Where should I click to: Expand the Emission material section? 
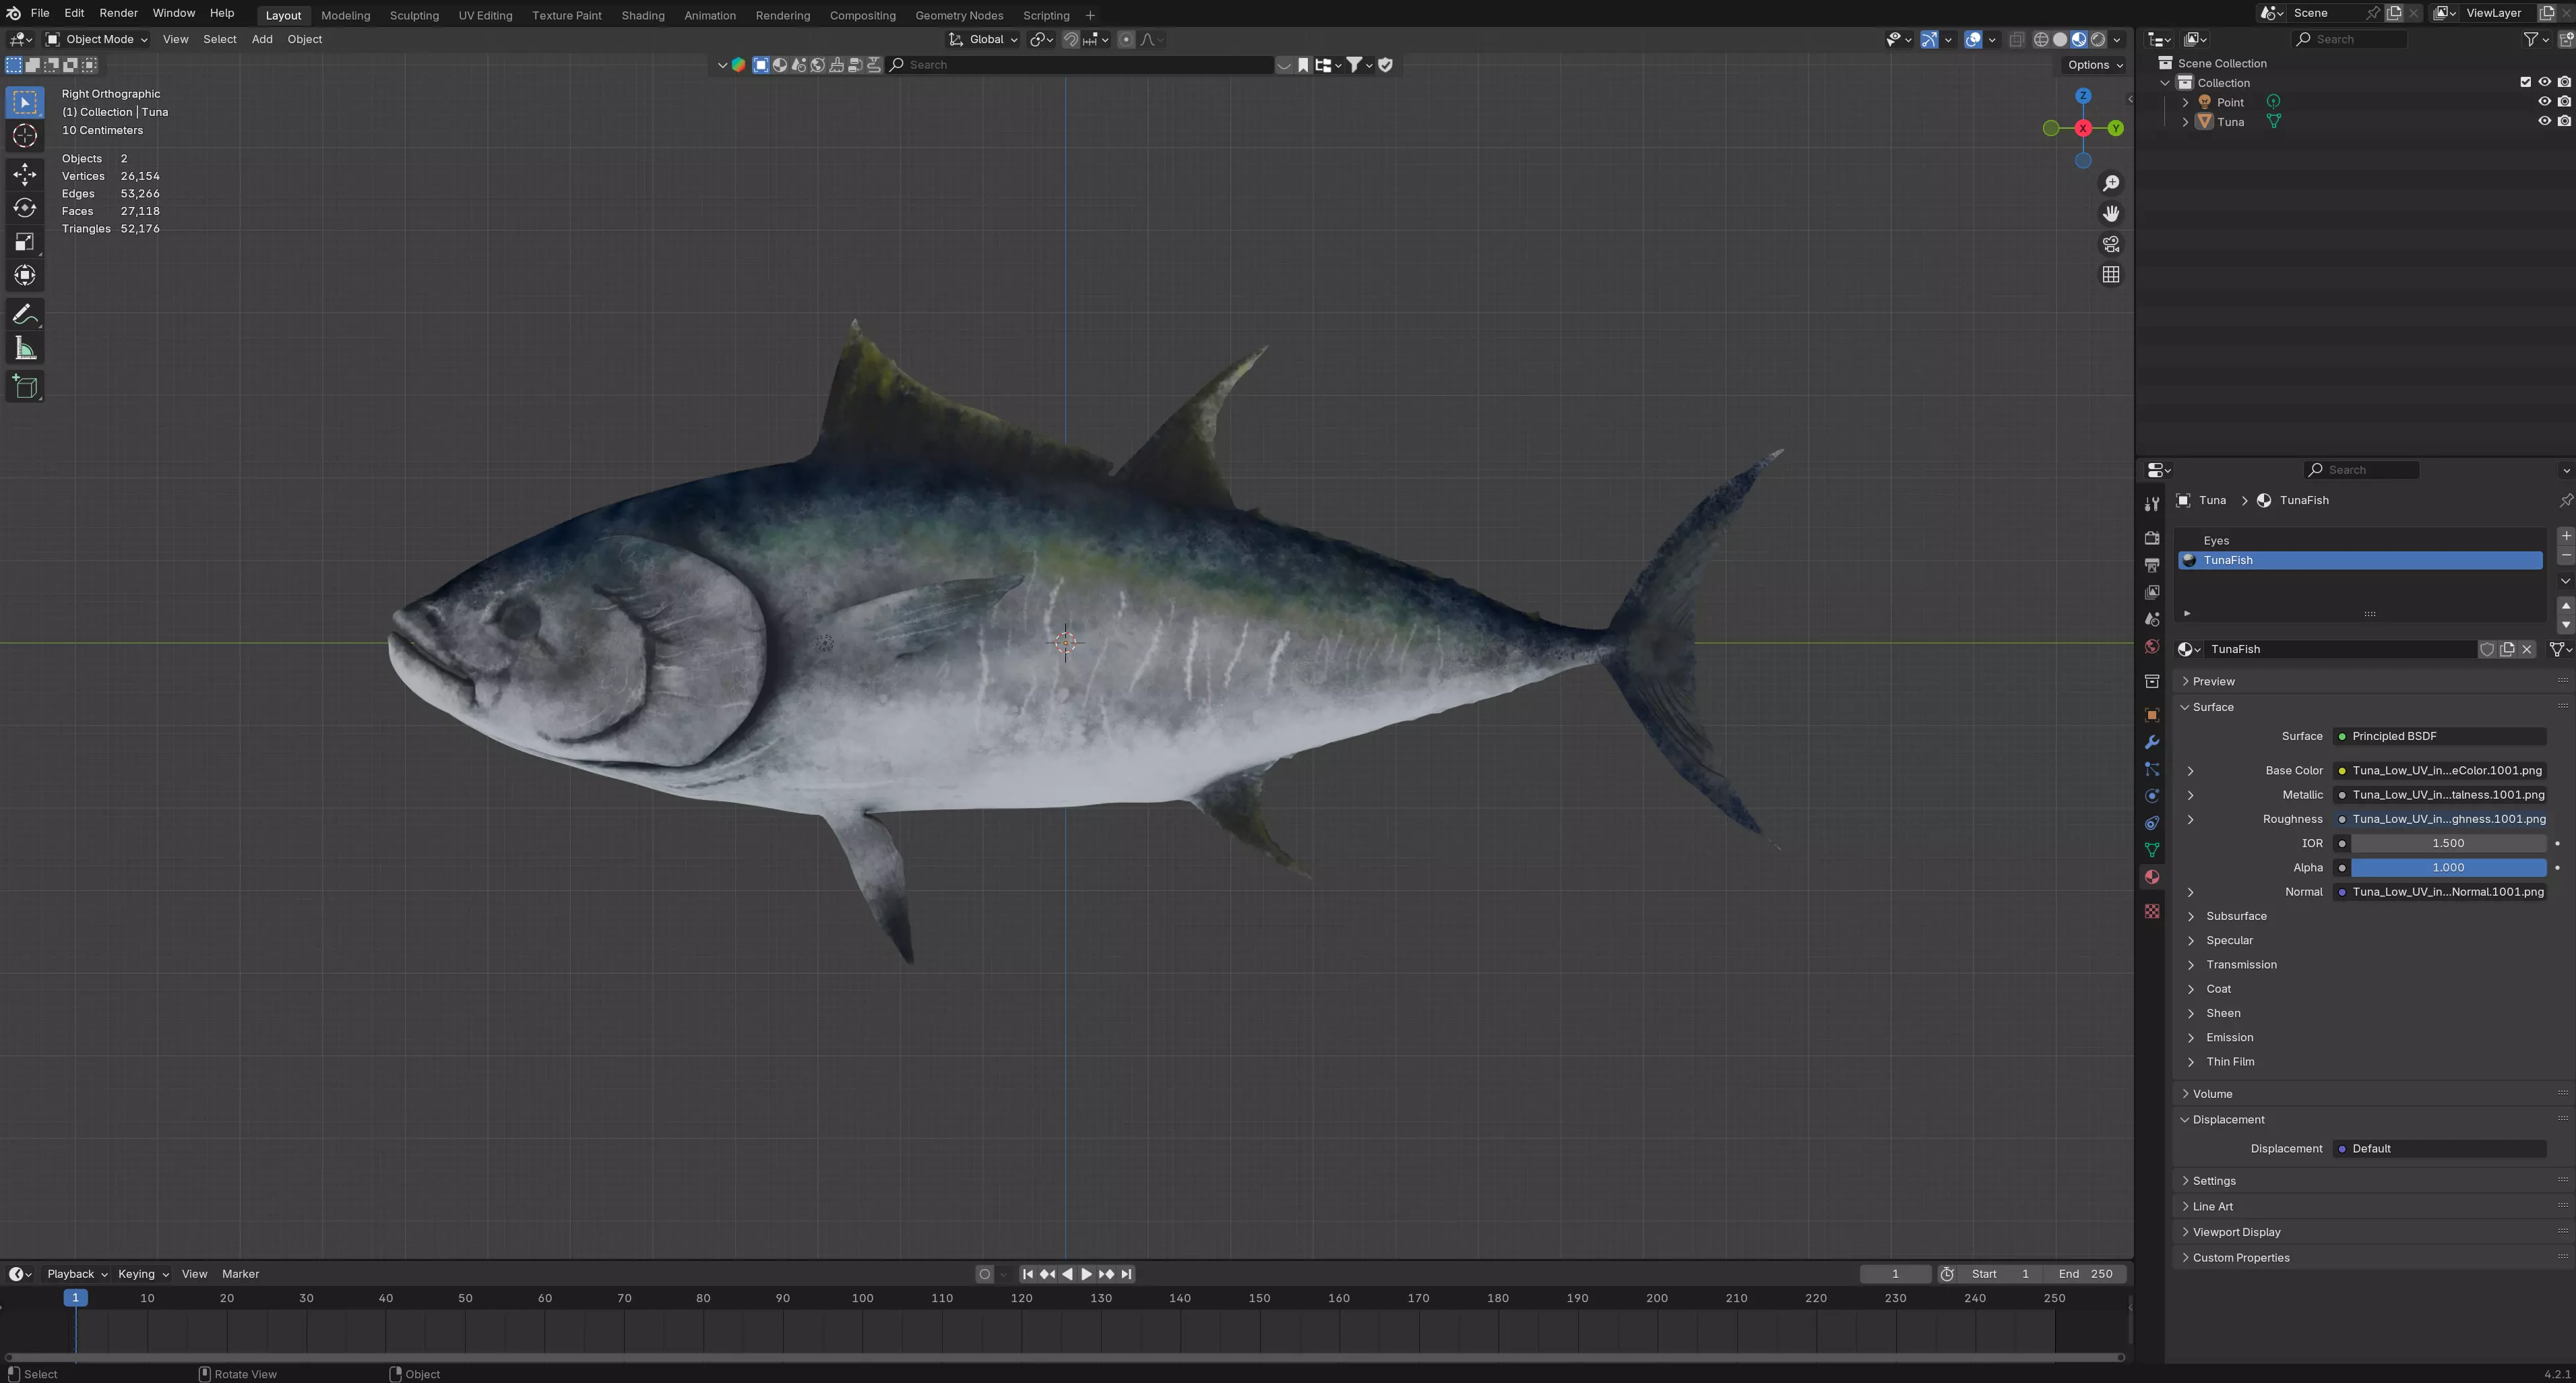click(x=2190, y=1037)
